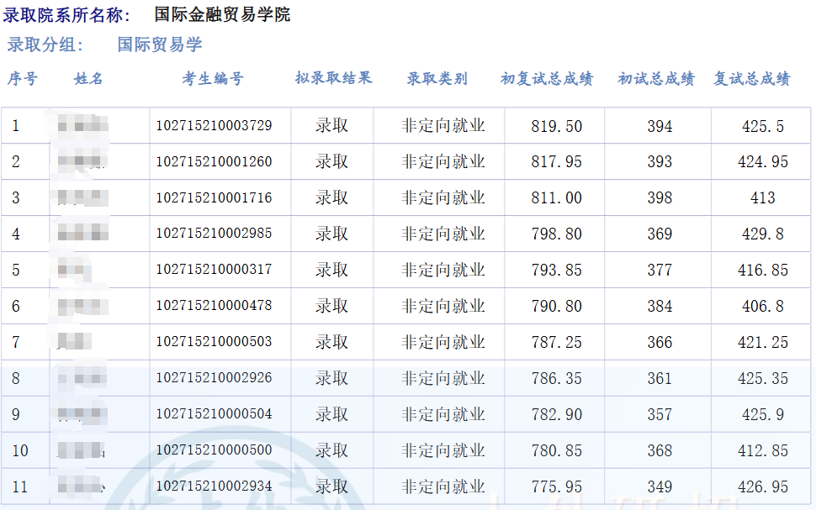
Task: Click initial exam score 394
Action: click(660, 126)
